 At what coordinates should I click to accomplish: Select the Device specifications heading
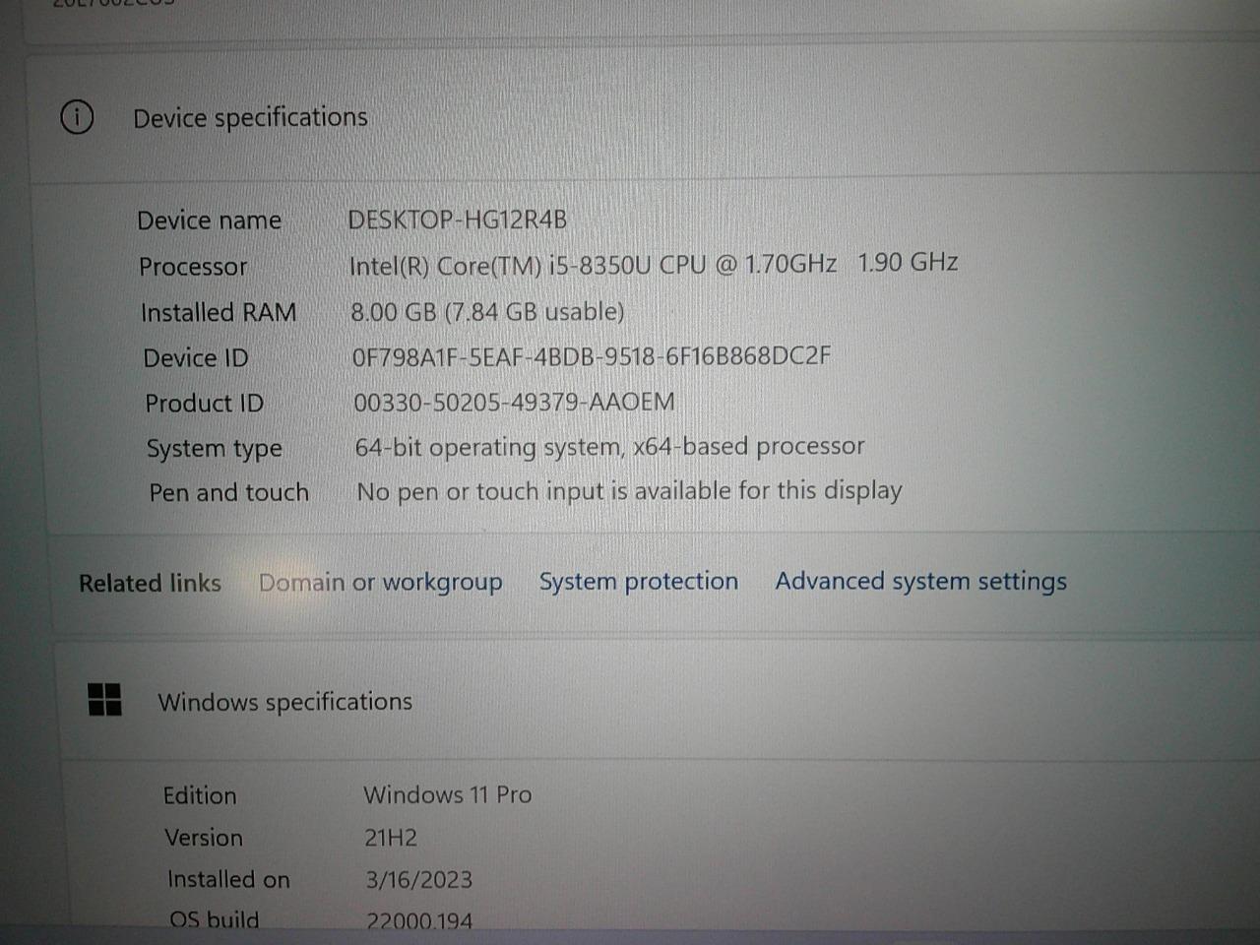click(250, 118)
